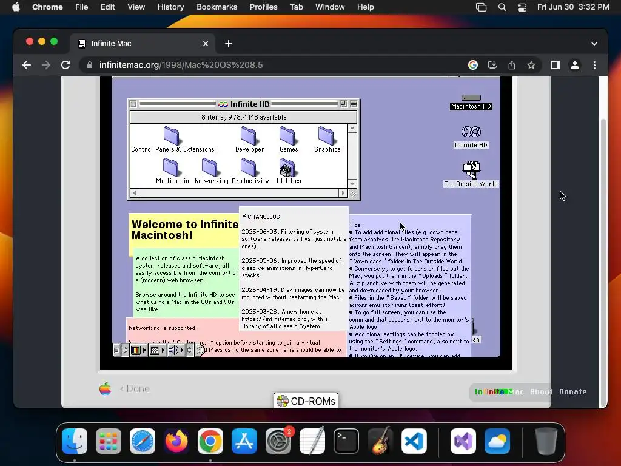Image resolution: width=621 pixels, height=466 pixels.
Task: Collapse the control strip with its end tab
Action: tap(201, 350)
